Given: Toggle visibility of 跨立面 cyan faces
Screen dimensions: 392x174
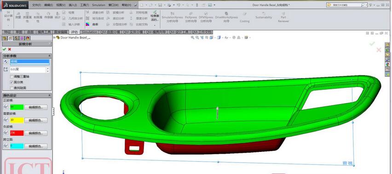Looking at the screenshot, I should 6,146.
